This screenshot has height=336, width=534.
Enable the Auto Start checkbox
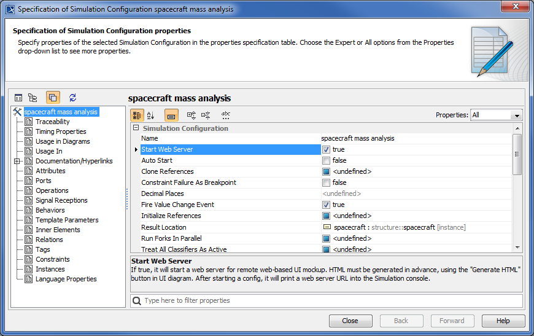[327, 160]
